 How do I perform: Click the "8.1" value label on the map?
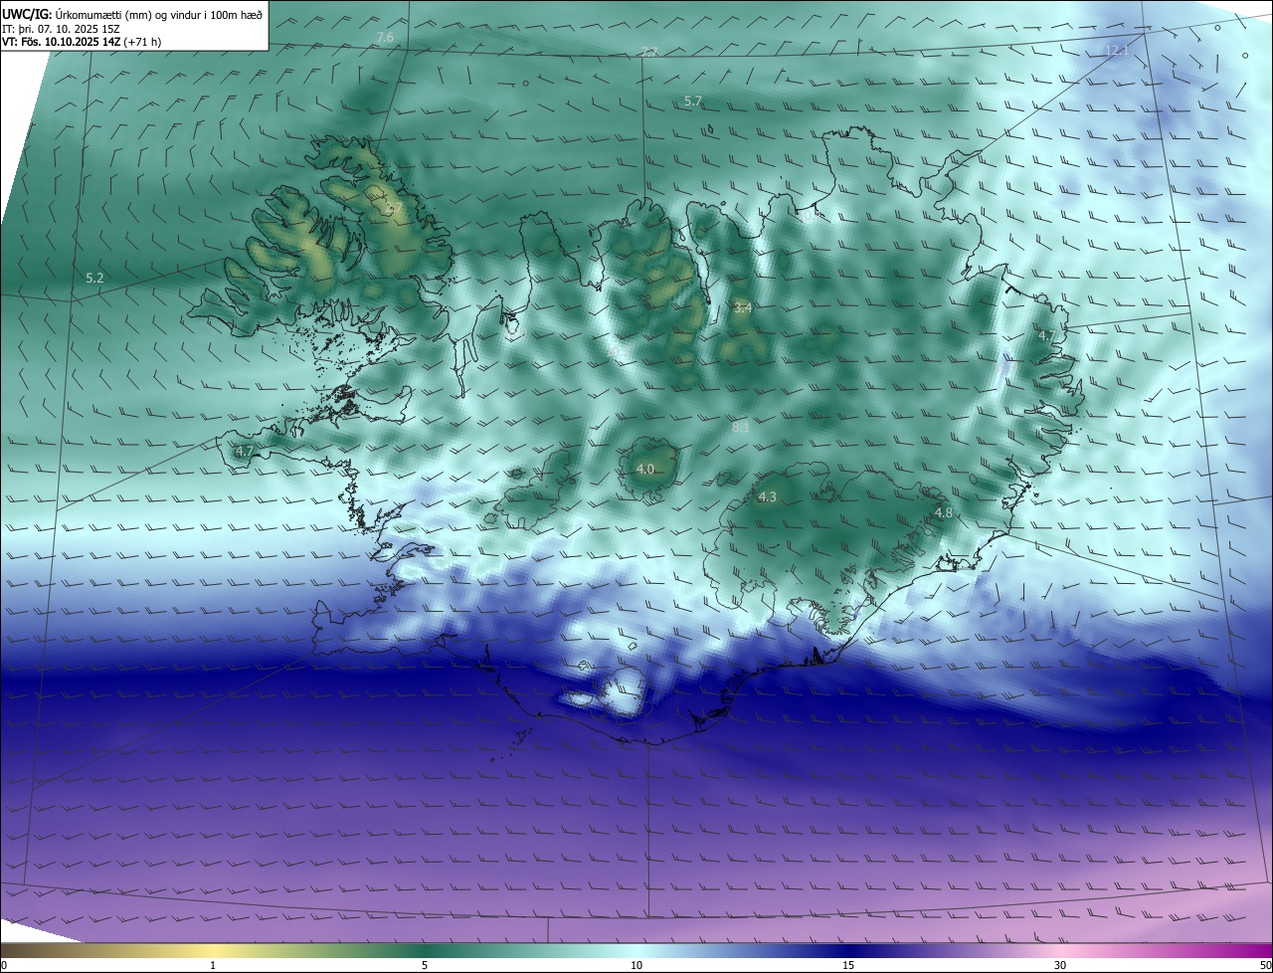[741, 427]
